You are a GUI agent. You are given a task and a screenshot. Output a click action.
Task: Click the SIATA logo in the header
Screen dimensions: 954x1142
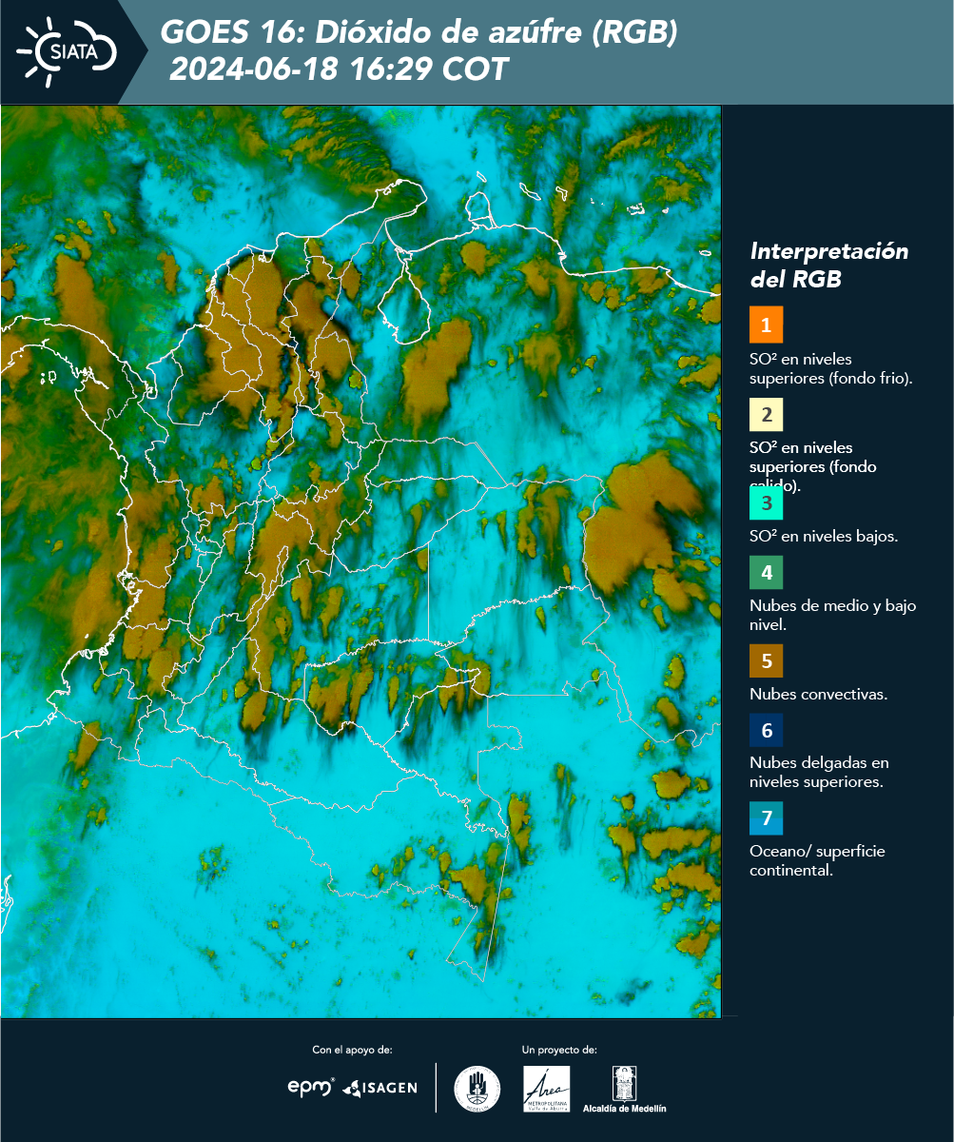67,51
